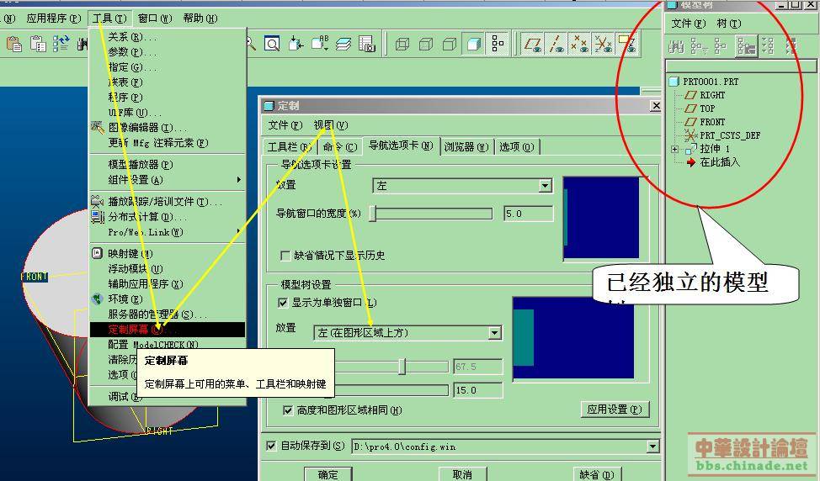Switch to the 浏览器(W) tab

(x=466, y=147)
